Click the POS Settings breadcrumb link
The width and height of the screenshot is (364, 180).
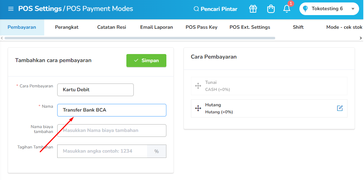40,9
